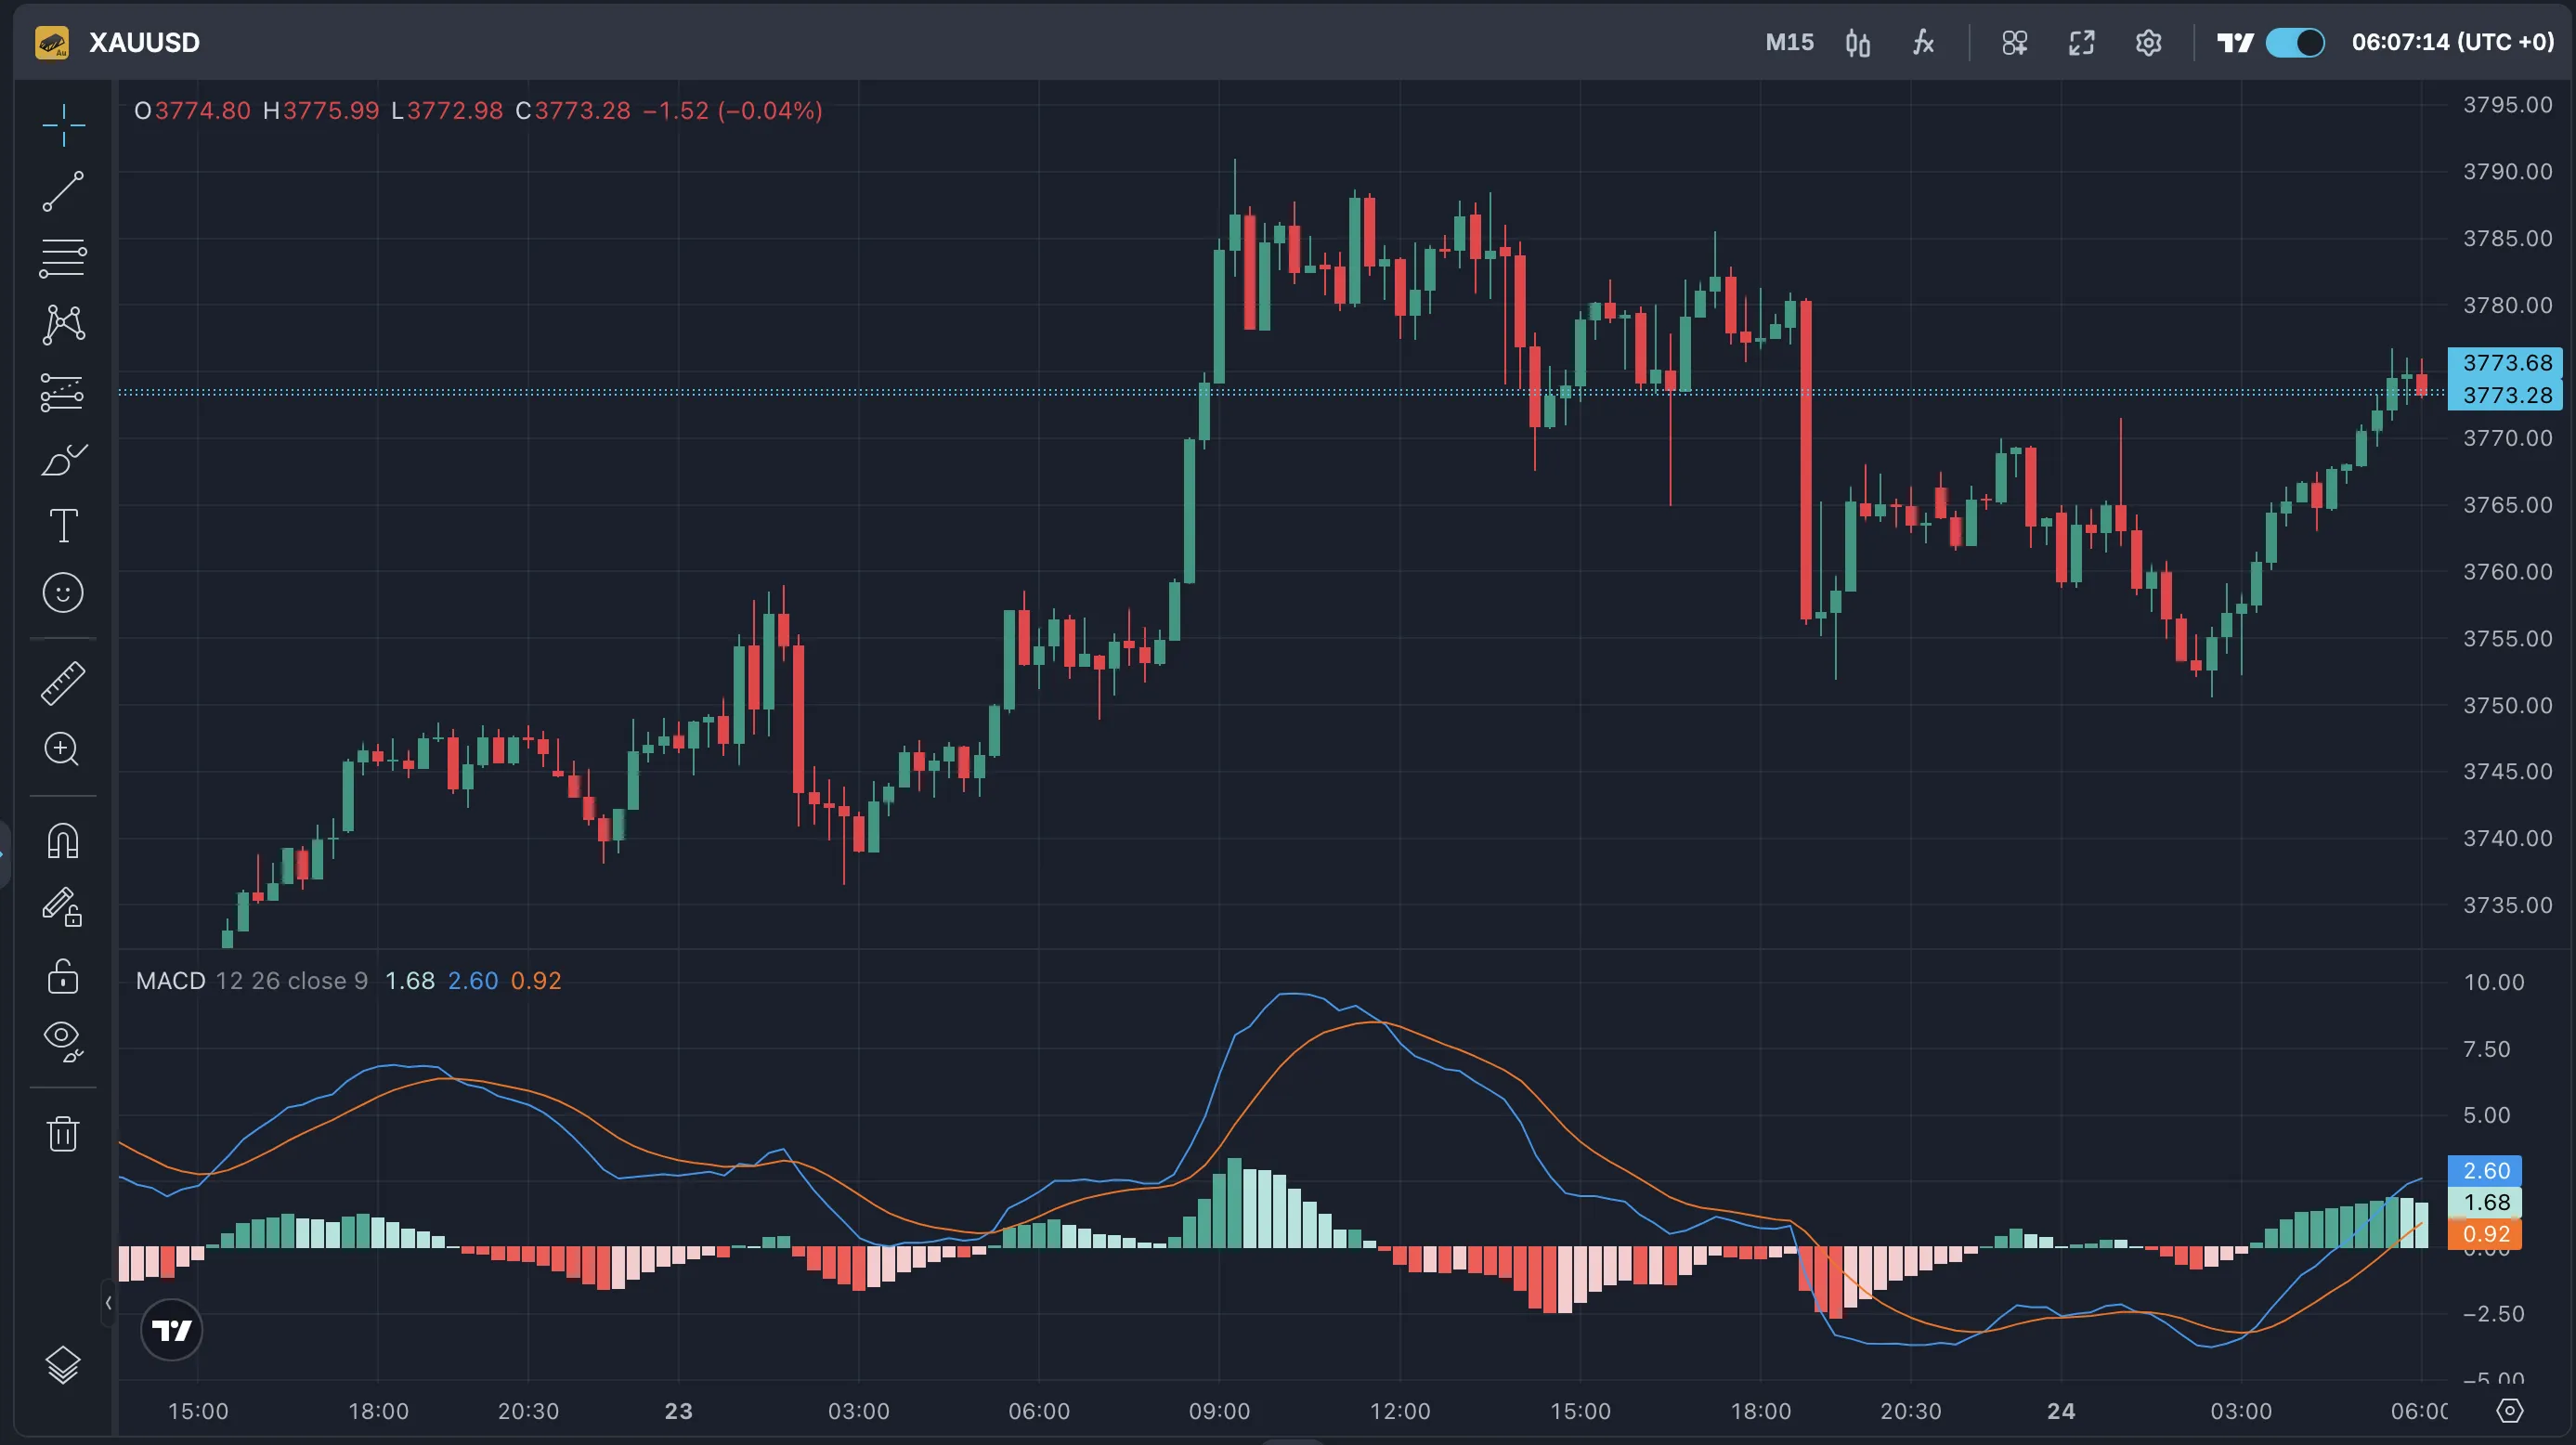Screen dimensions: 2576x1445
Task: Open the emoji icons tool
Action: pos(63,593)
